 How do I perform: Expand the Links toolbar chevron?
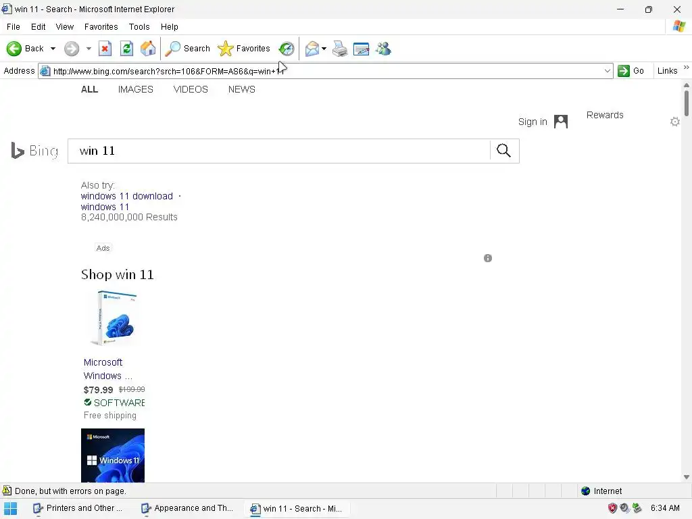pyautogui.click(x=687, y=67)
